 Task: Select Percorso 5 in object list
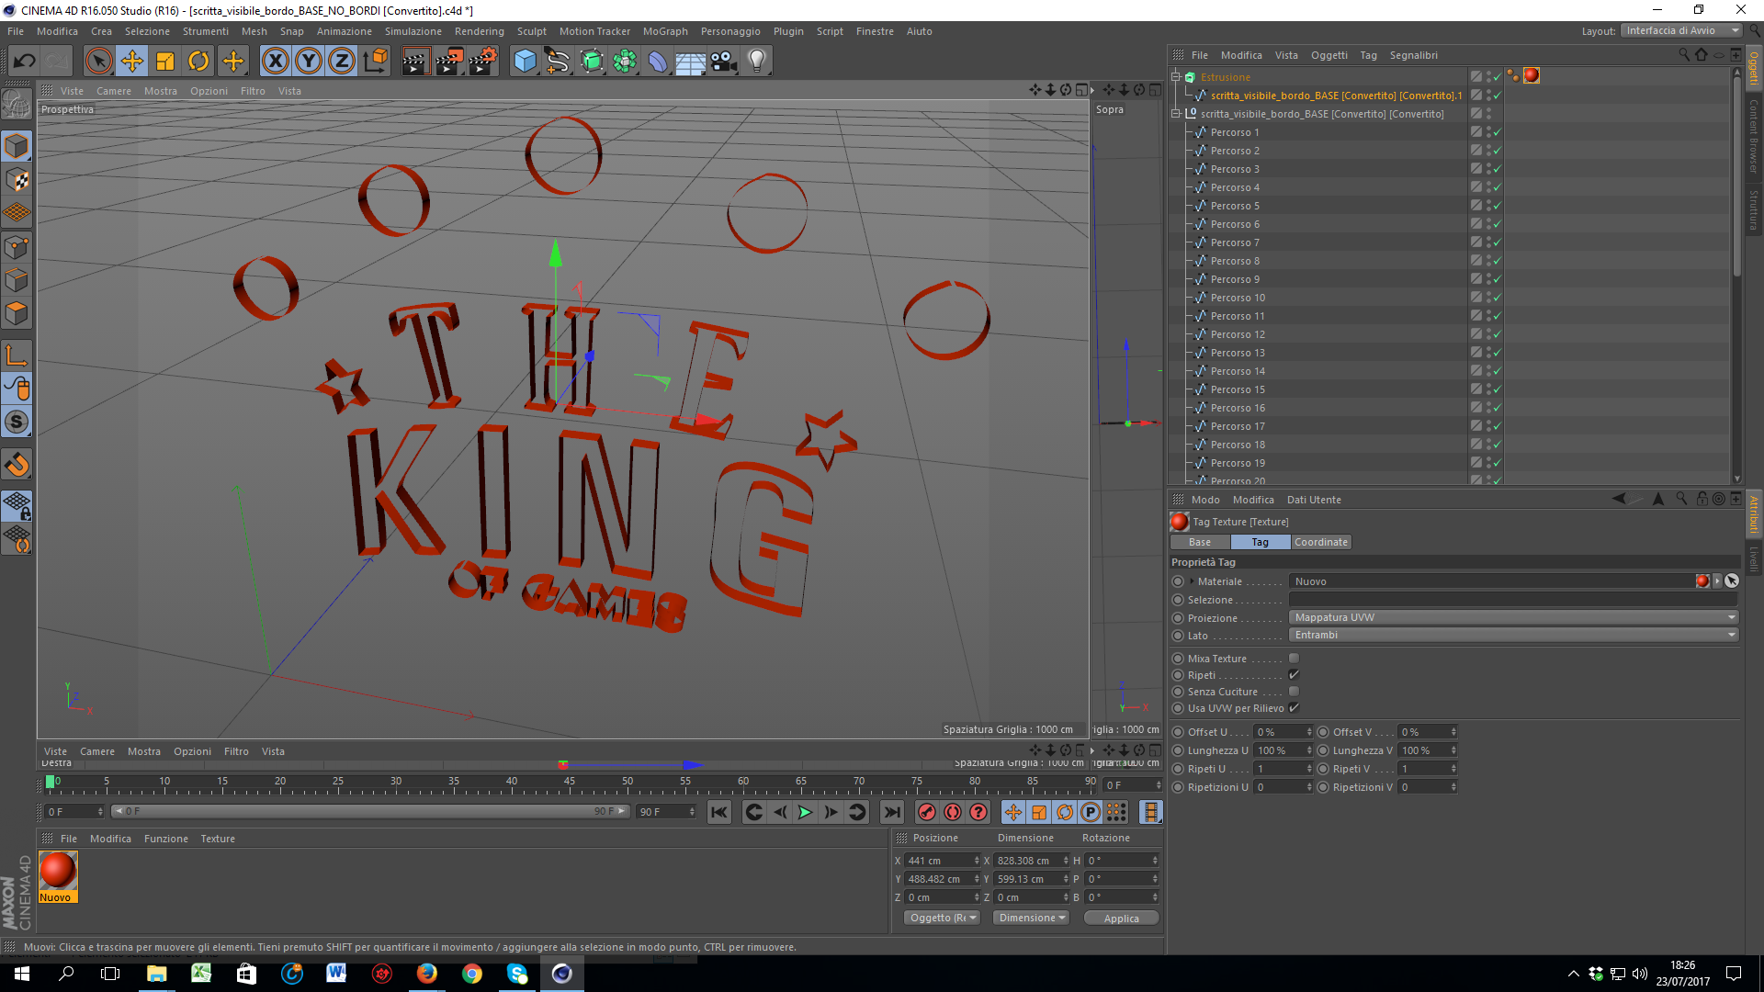coord(1235,206)
